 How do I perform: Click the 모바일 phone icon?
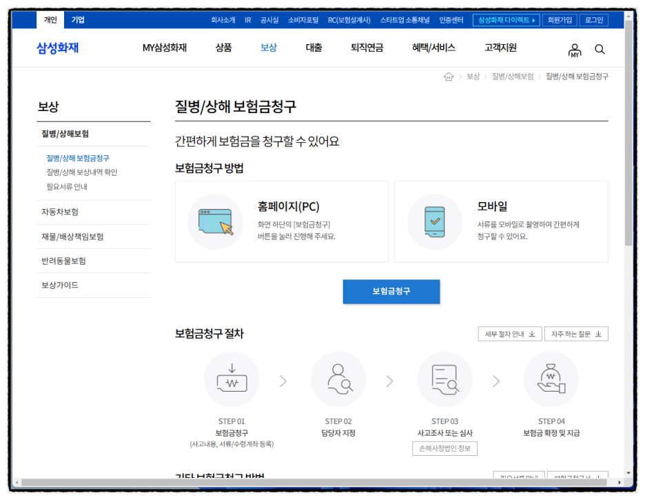click(x=435, y=222)
